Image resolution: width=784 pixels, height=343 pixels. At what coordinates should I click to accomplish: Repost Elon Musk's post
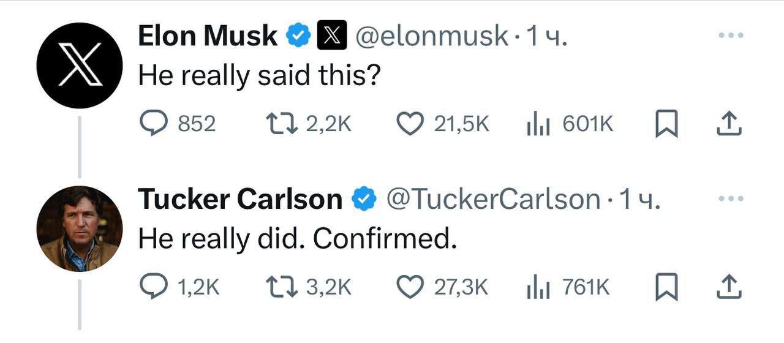[281, 124]
